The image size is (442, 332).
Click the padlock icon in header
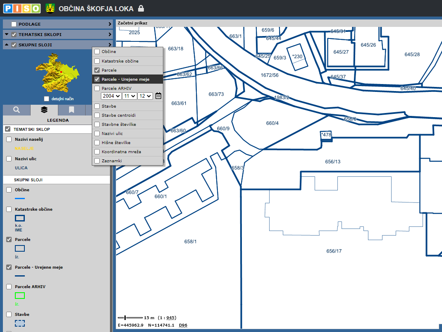click(x=141, y=8)
